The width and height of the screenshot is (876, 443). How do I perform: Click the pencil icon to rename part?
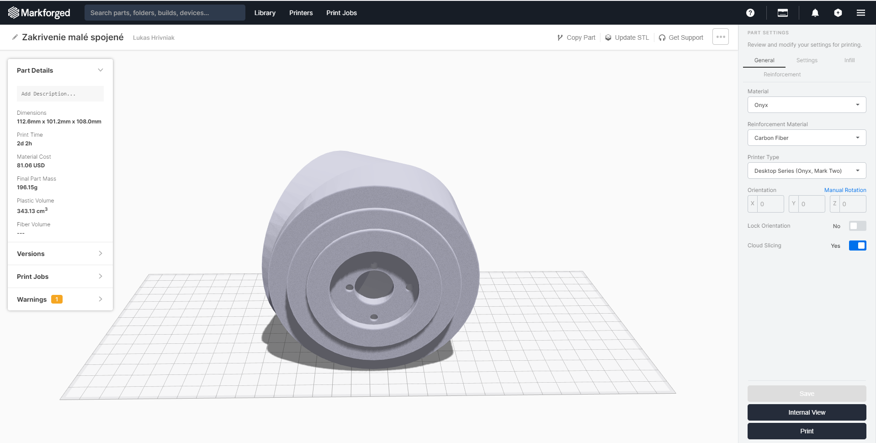tap(15, 37)
